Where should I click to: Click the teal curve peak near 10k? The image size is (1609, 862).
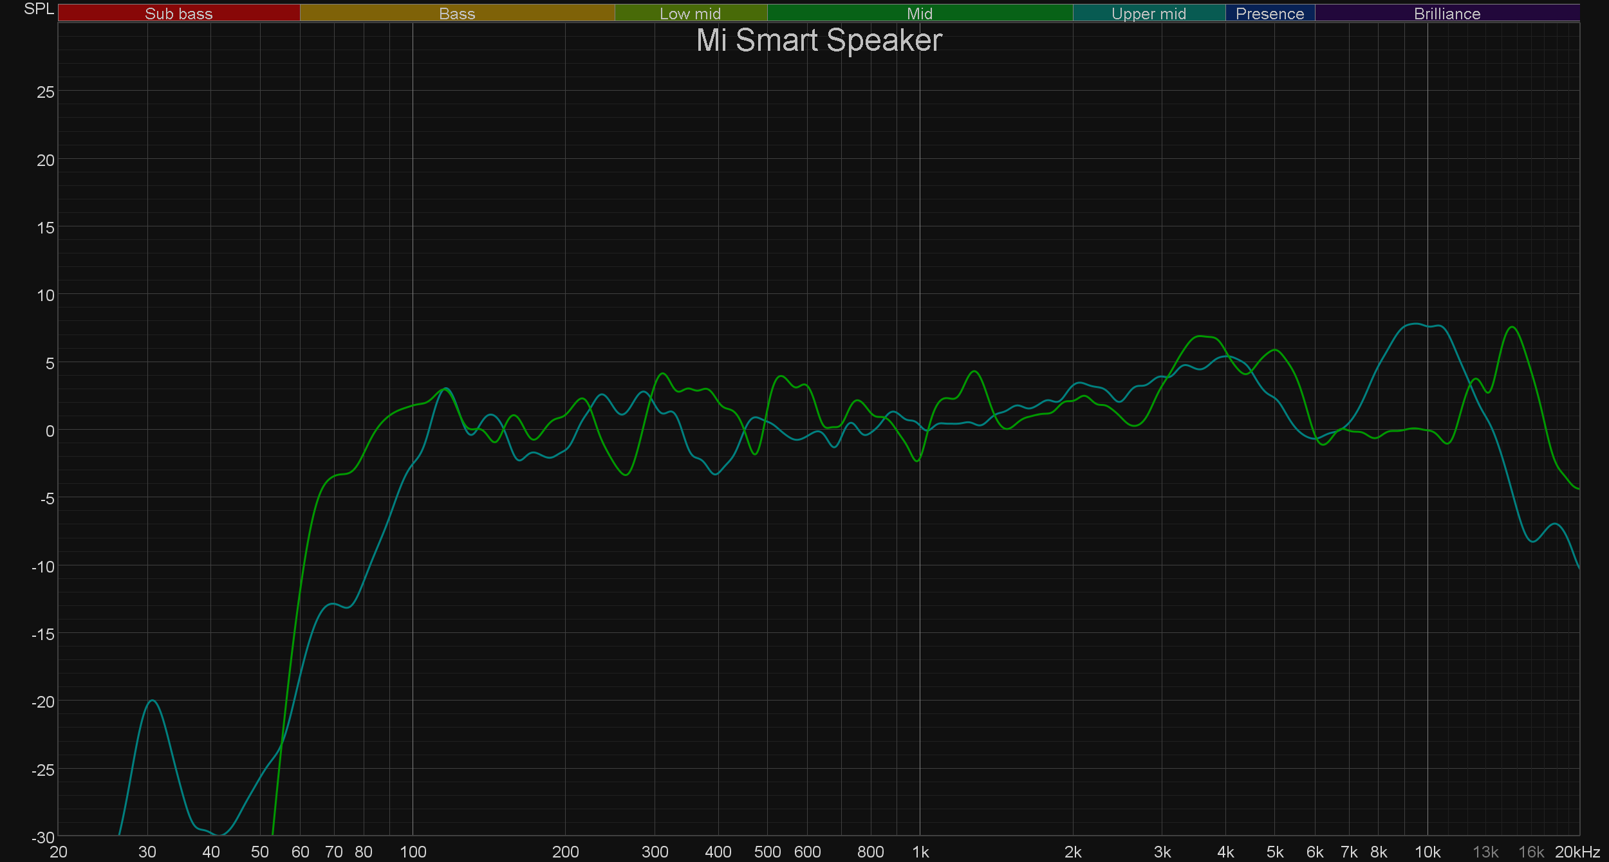(1415, 324)
